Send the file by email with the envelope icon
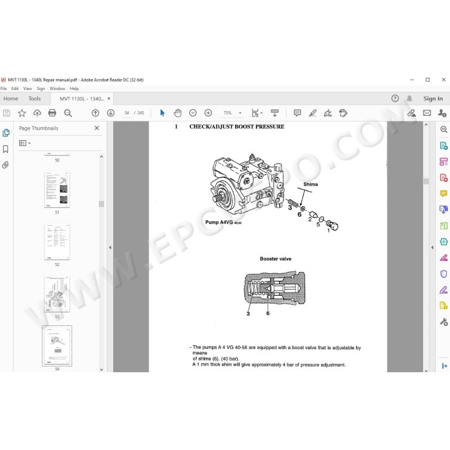The width and height of the screenshot is (450, 450). 427,113
